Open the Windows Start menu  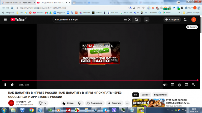pos(4,110)
